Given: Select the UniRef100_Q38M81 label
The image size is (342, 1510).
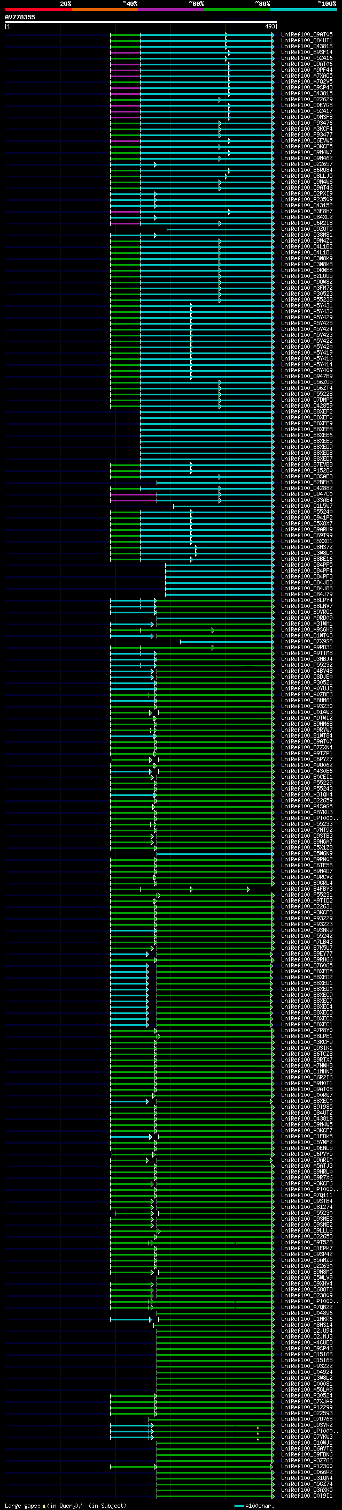Looking at the screenshot, I should point(307,235).
